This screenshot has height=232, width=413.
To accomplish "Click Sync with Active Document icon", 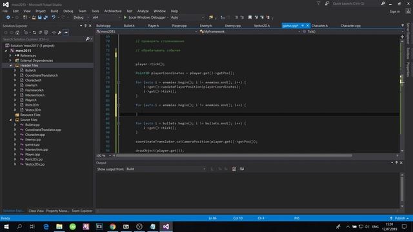I will point(34,32).
